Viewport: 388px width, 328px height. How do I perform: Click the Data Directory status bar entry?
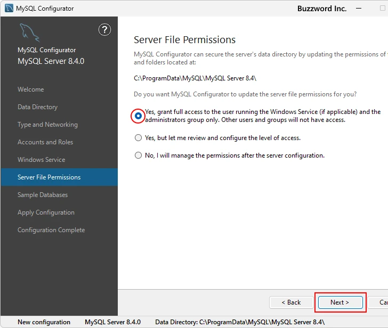(240, 322)
